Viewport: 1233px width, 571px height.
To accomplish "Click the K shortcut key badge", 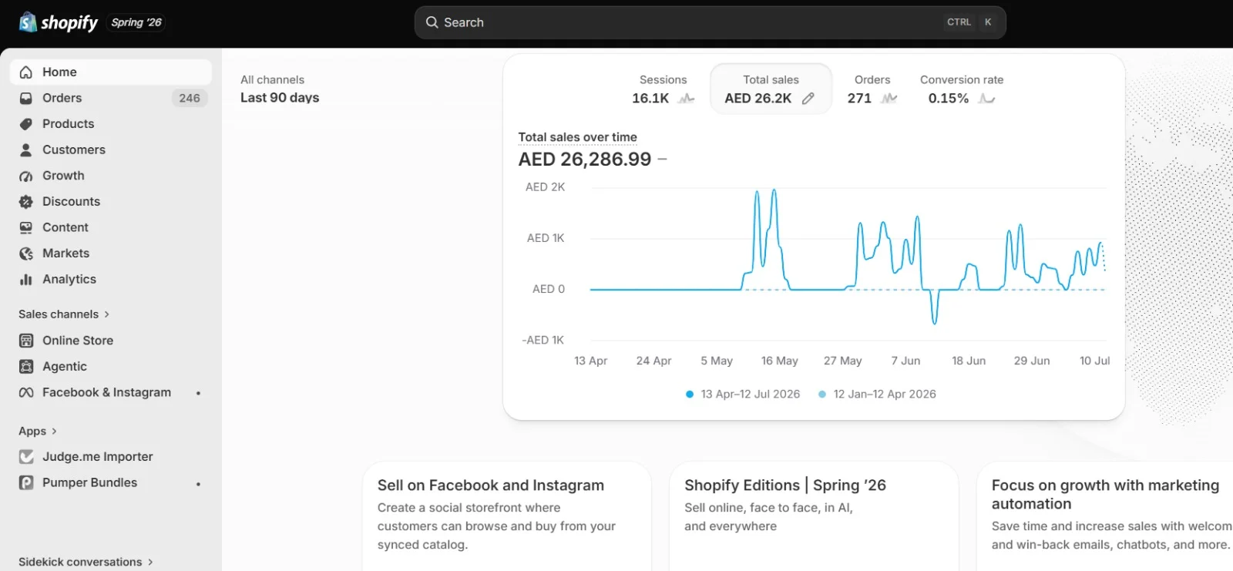I will point(988,22).
